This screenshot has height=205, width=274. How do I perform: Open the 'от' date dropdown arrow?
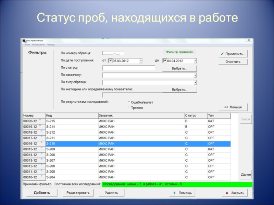(141, 61)
